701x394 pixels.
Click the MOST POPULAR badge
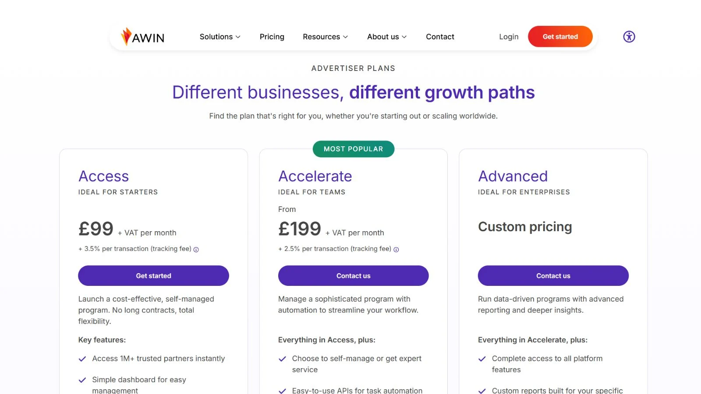pyautogui.click(x=353, y=149)
